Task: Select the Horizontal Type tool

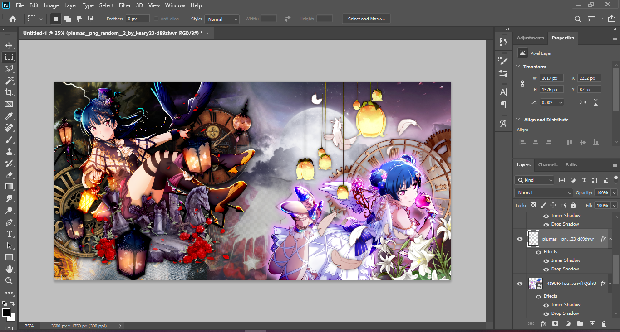Action: pos(9,234)
